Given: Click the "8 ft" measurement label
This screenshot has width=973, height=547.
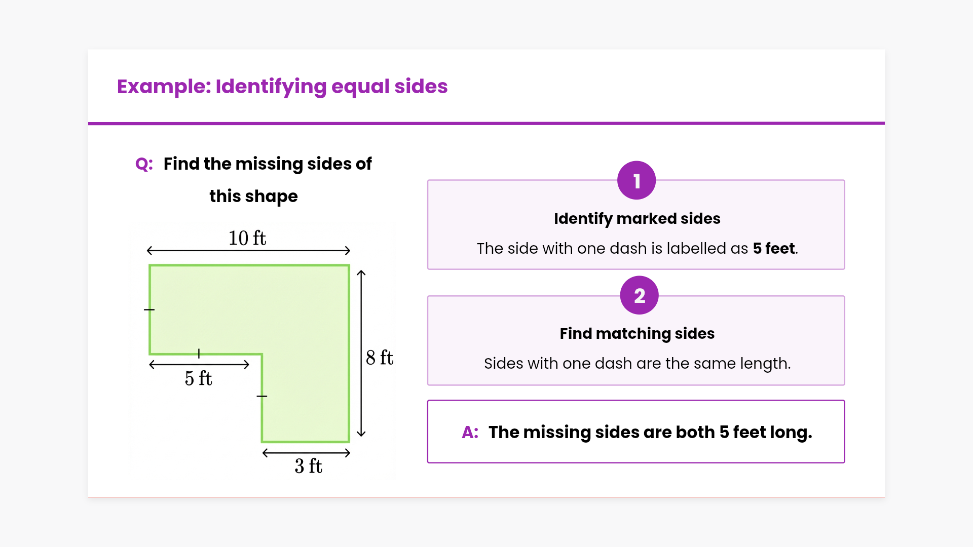Looking at the screenshot, I should tap(380, 358).
